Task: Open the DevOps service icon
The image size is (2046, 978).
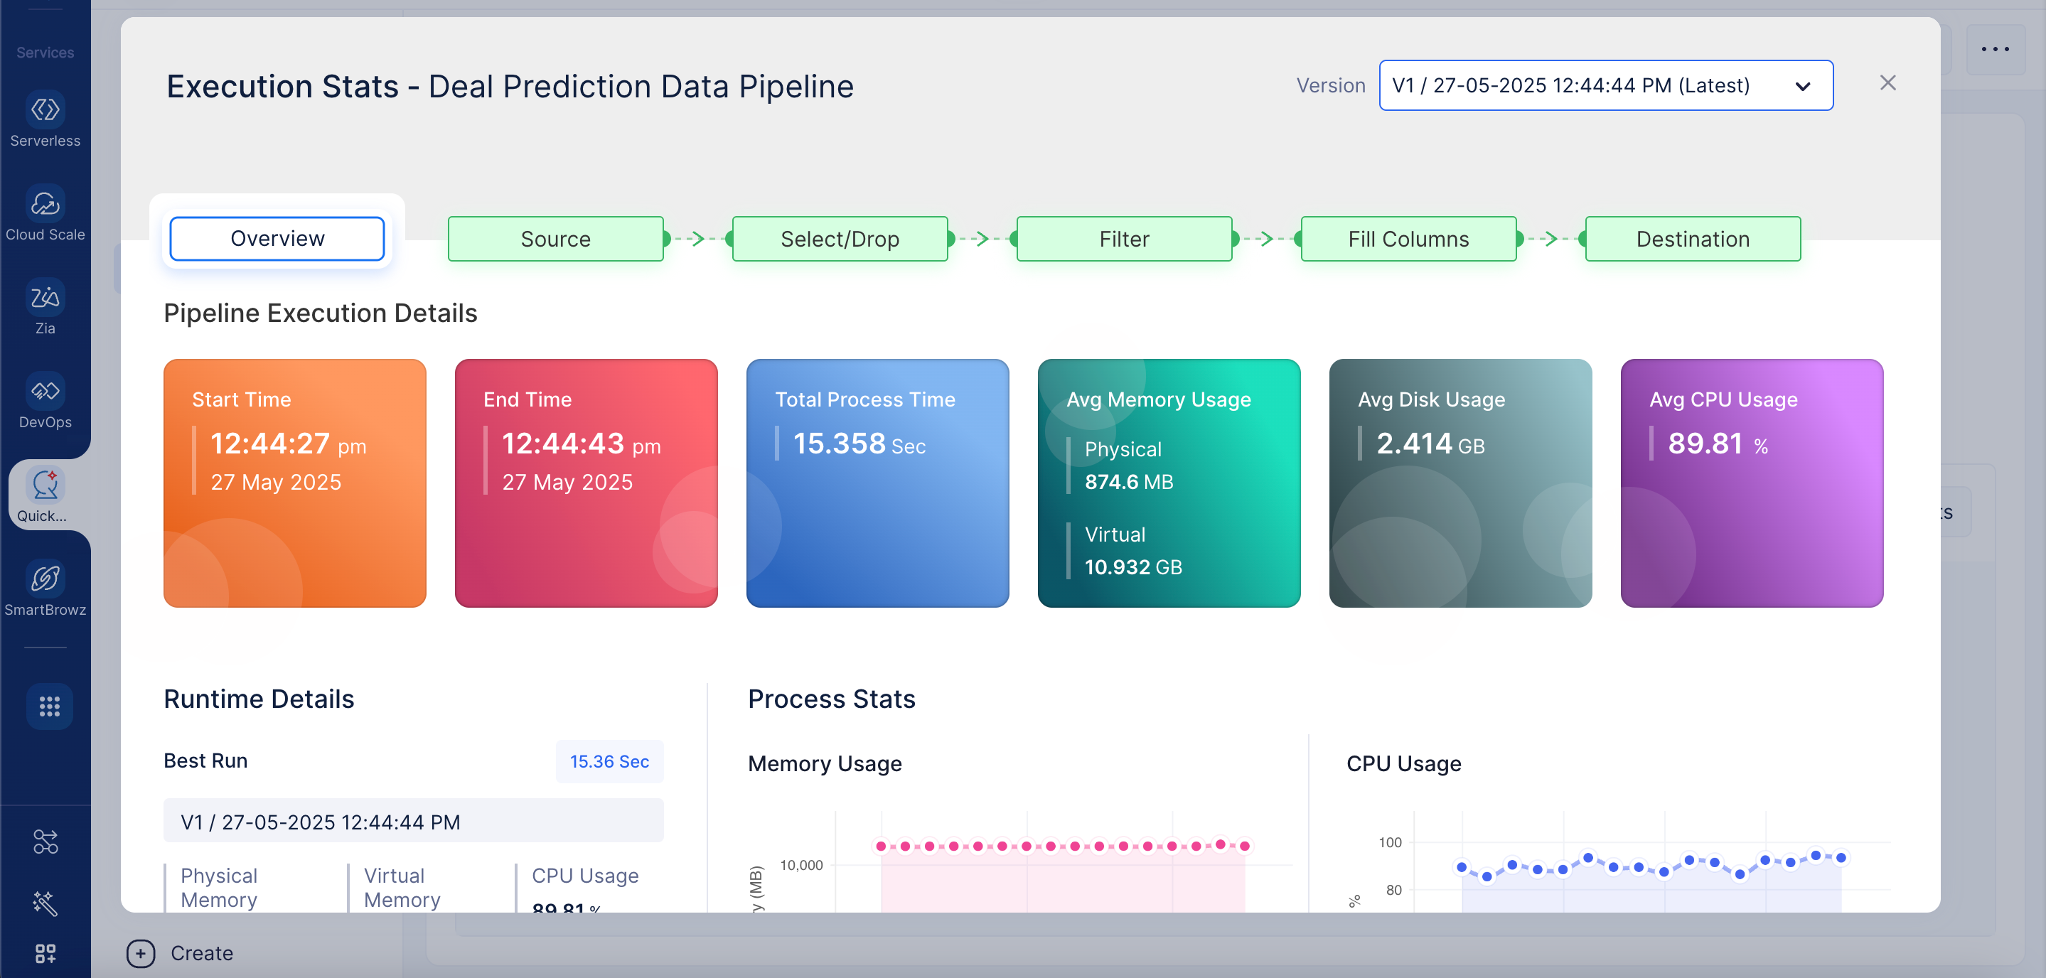Action: point(45,391)
